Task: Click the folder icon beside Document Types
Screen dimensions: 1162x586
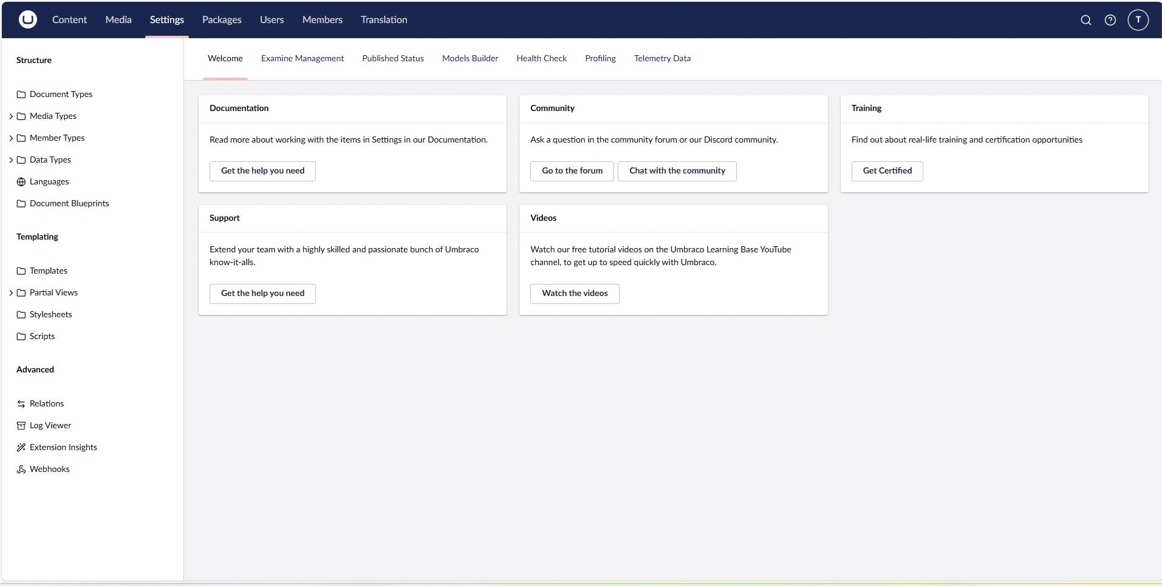Action: tap(21, 94)
